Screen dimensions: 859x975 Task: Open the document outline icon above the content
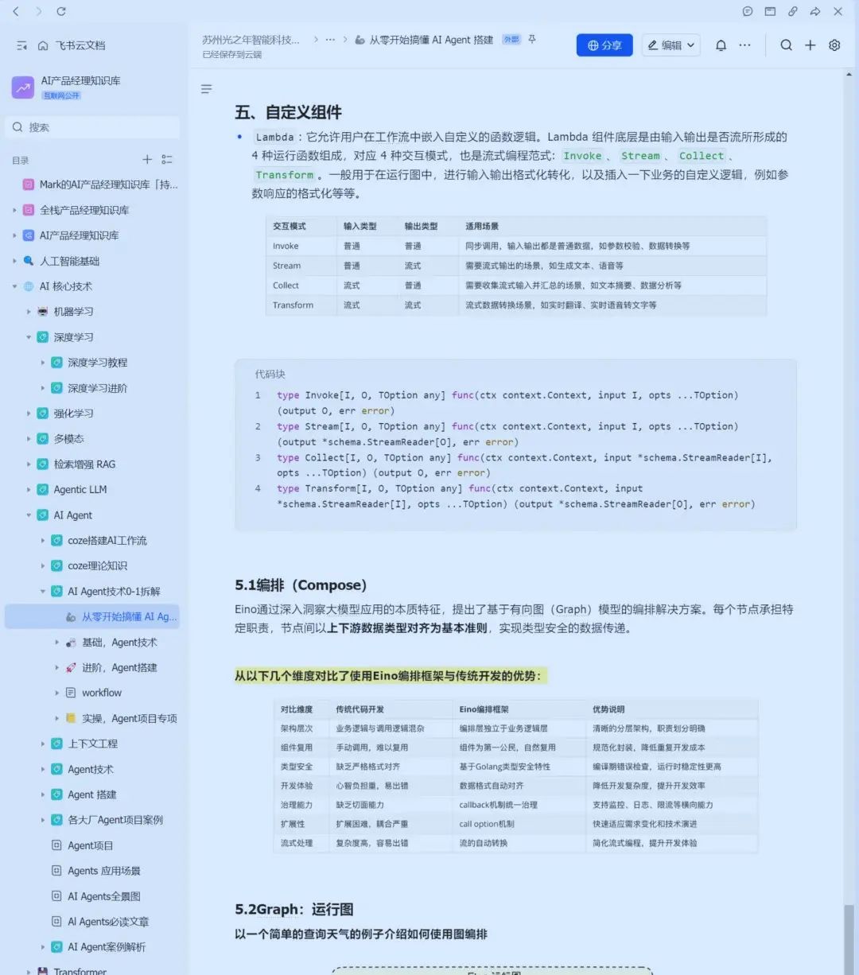click(x=206, y=89)
